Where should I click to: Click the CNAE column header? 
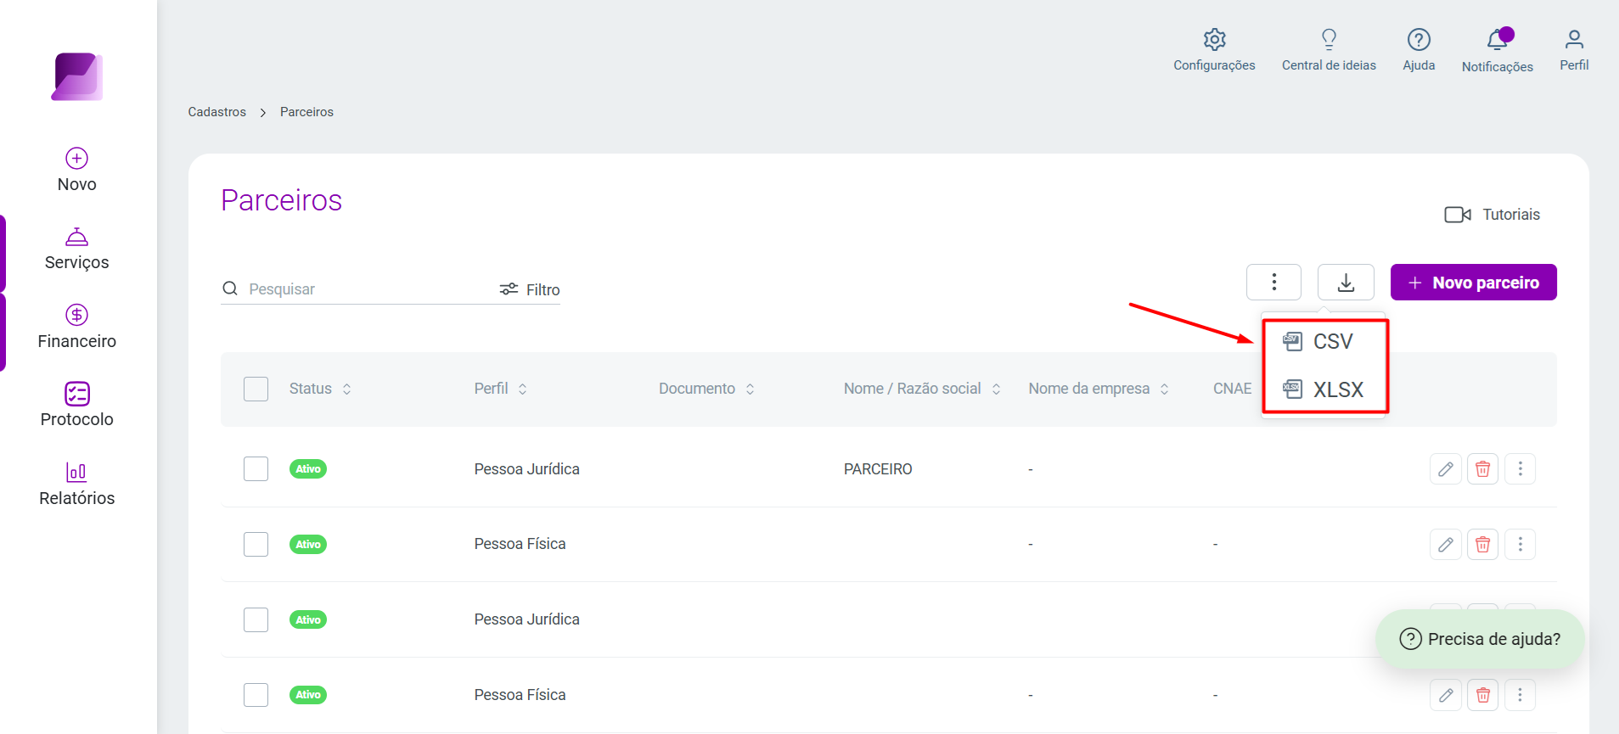pyautogui.click(x=1232, y=389)
